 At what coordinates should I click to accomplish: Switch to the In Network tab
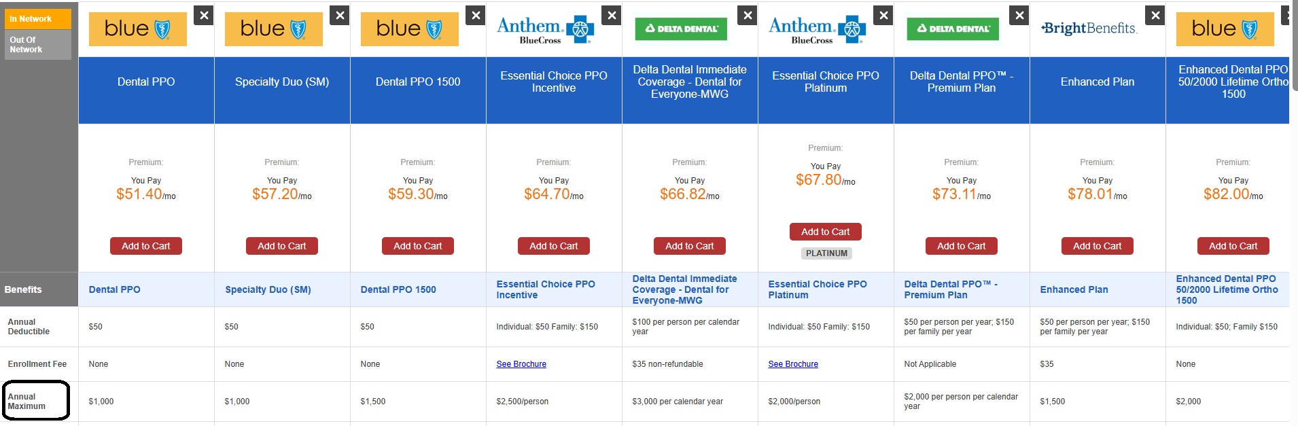(x=37, y=19)
